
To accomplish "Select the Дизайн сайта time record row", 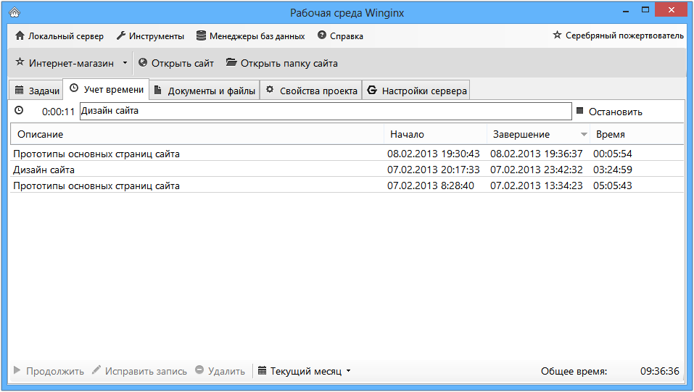I will pos(196,170).
